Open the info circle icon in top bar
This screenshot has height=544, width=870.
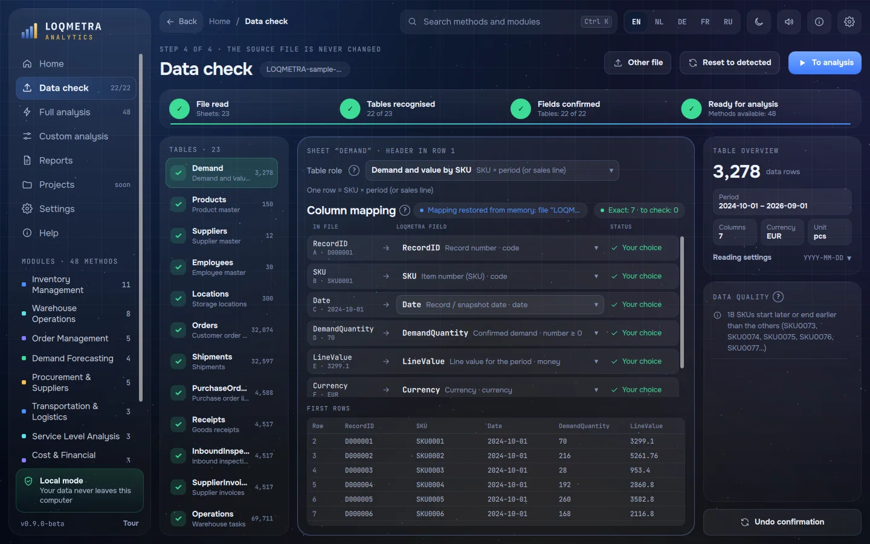coord(819,22)
